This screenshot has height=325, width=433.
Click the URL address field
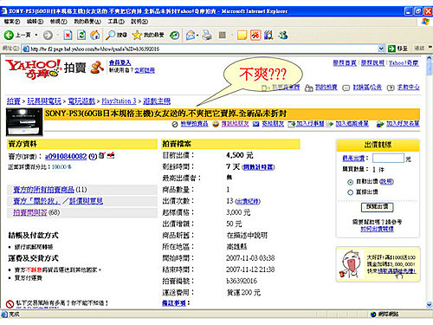tap(204, 49)
